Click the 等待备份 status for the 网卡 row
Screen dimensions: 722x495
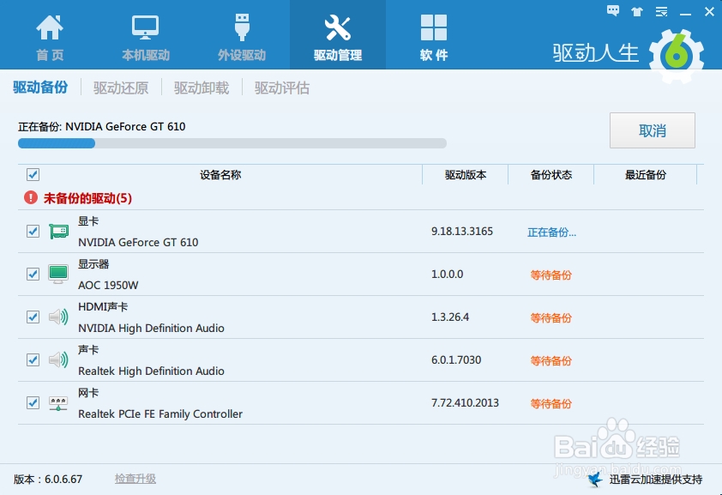tap(551, 403)
